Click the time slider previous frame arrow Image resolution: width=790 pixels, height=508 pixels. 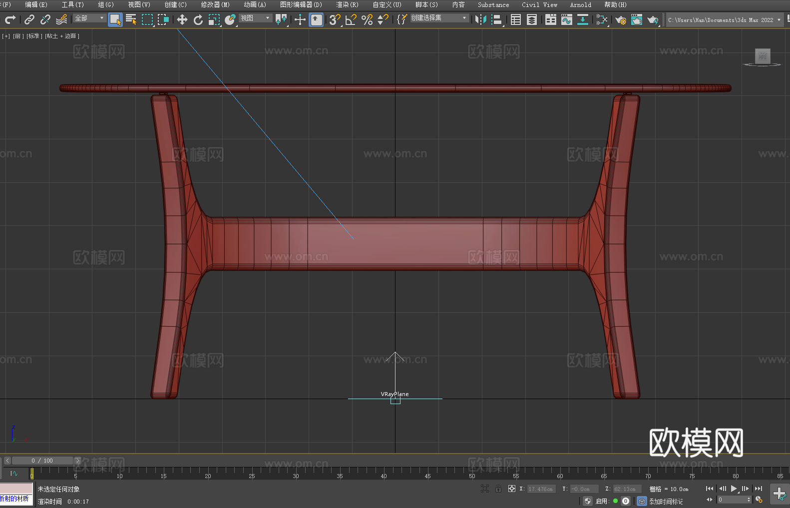coord(7,461)
